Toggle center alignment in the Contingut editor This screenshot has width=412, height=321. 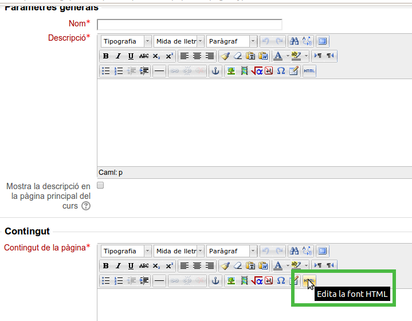(197, 266)
